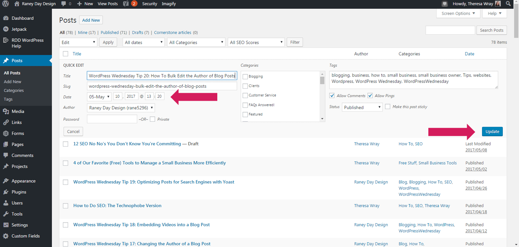
Task: Expand the Screen Options panel
Action: click(459, 13)
